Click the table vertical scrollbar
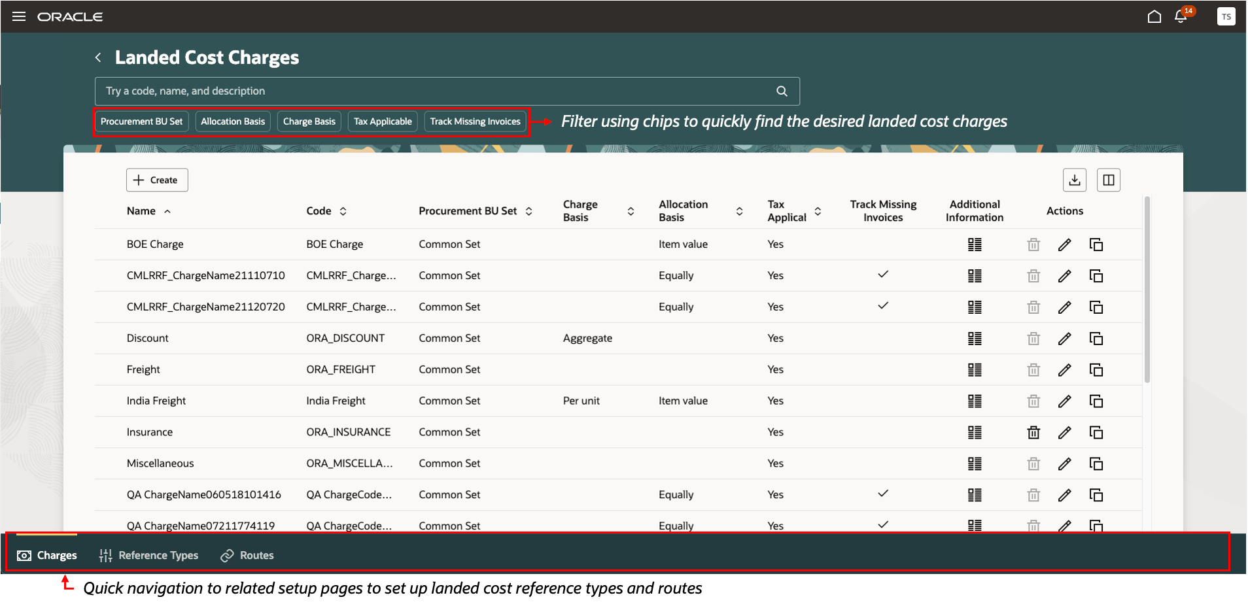The height and width of the screenshot is (608, 1248). point(1147,289)
